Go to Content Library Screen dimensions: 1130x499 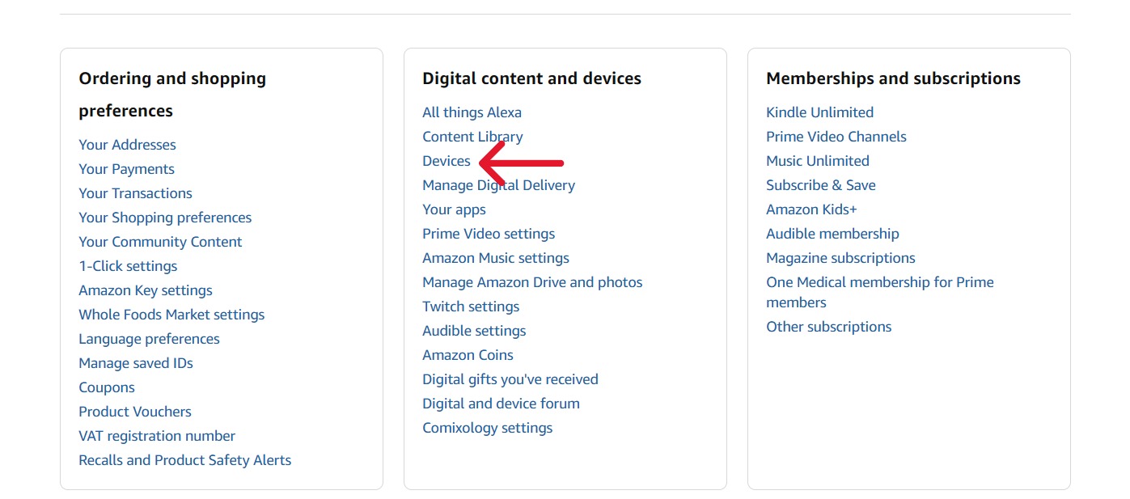(472, 137)
